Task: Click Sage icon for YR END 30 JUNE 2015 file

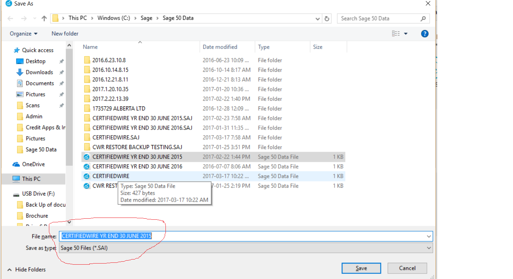Action: point(87,157)
